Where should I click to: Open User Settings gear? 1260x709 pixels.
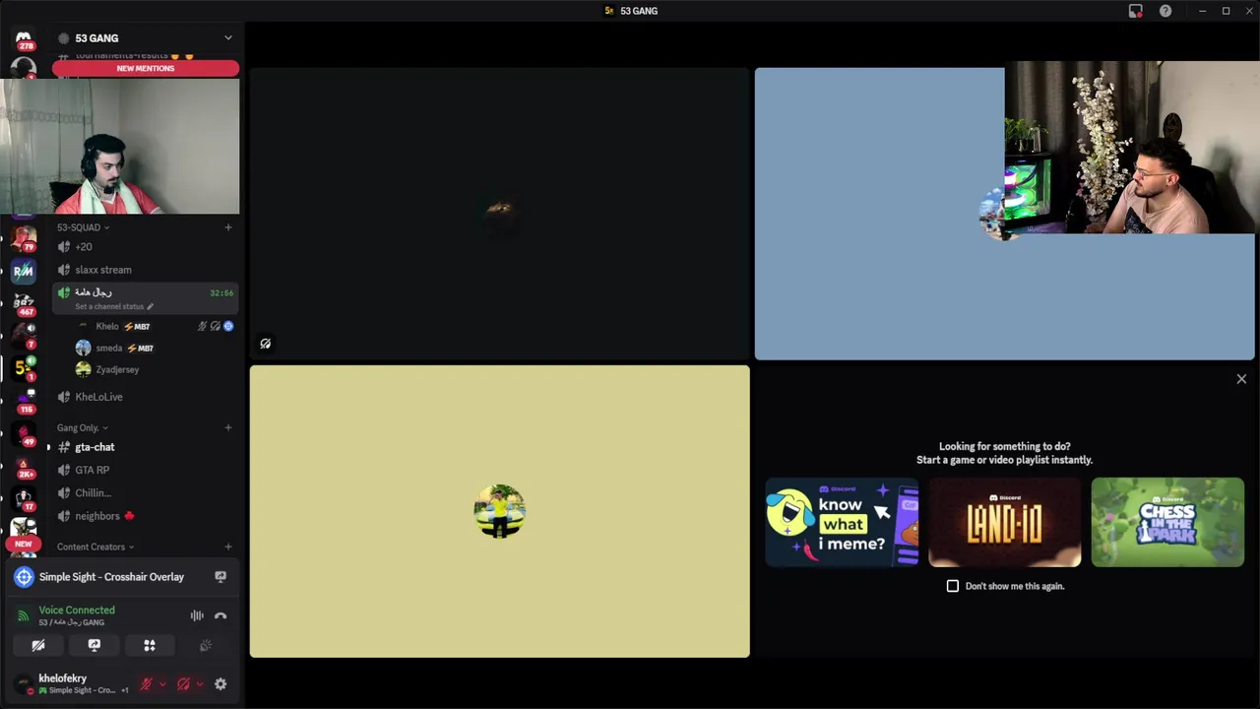pyautogui.click(x=220, y=683)
